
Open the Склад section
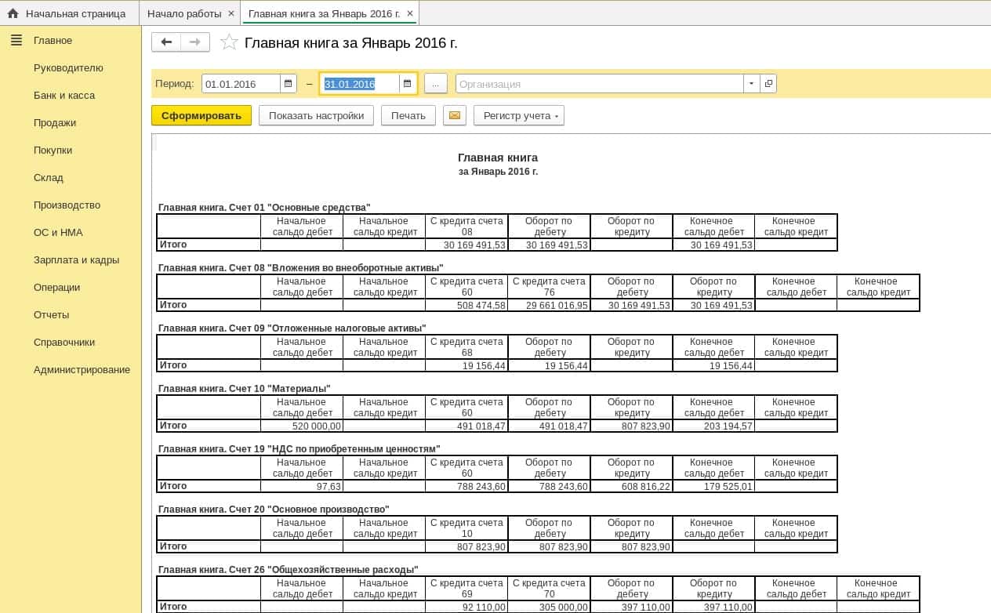pyautogui.click(x=49, y=177)
